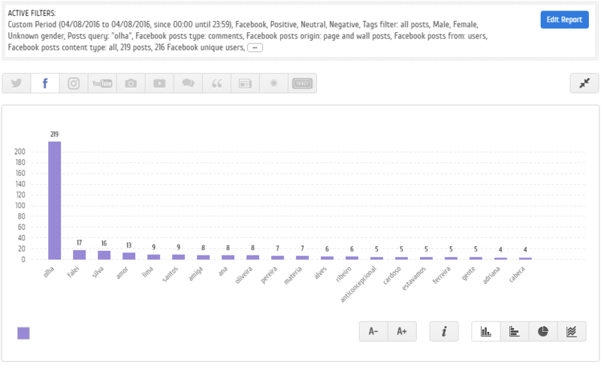The width and height of the screenshot is (601, 365).
Task: Open the Instagram source icon
Action: [74, 83]
